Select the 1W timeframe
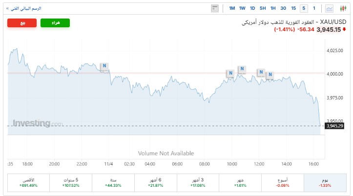The height and width of the screenshot is (196, 353). (x=242, y=8)
